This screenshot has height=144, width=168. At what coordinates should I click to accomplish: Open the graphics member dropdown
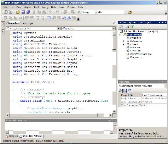click(x=114, y=28)
